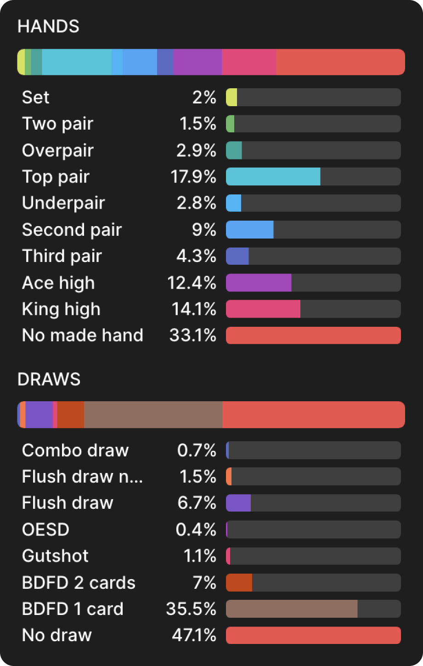423x666 pixels.
Task: Click the Gutshot row label
Action: pyautogui.click(x=55, y=556)
